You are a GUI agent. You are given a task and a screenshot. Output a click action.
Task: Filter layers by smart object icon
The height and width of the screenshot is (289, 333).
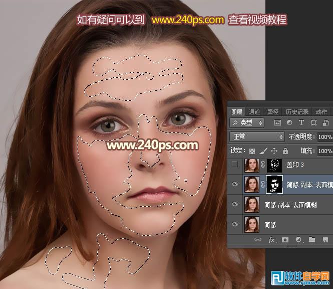(325, 122)
